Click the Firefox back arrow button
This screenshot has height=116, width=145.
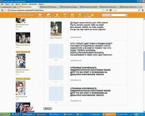2,10
